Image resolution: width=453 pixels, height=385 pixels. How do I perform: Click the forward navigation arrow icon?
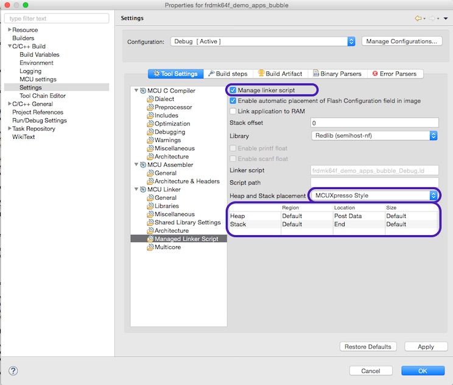click(x=432, y=18)
